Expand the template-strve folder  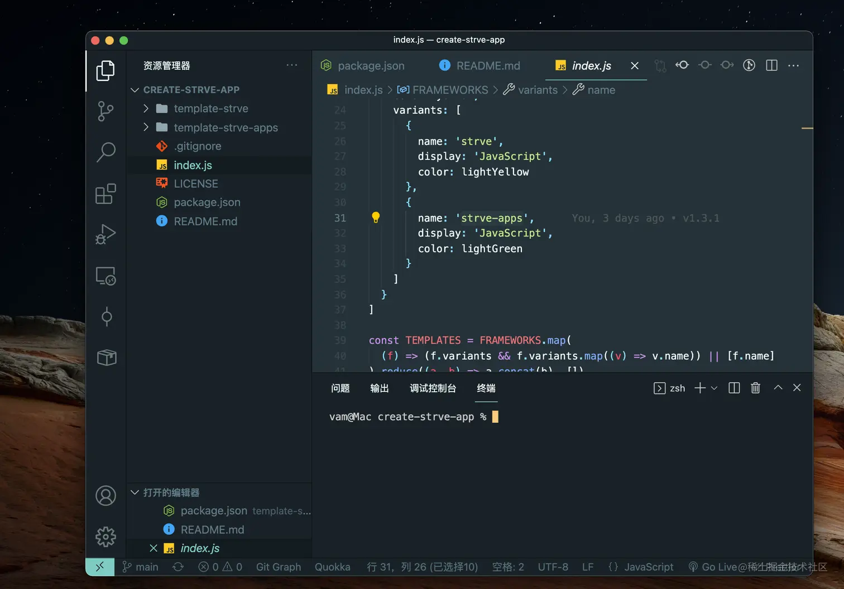click(146, 108)
